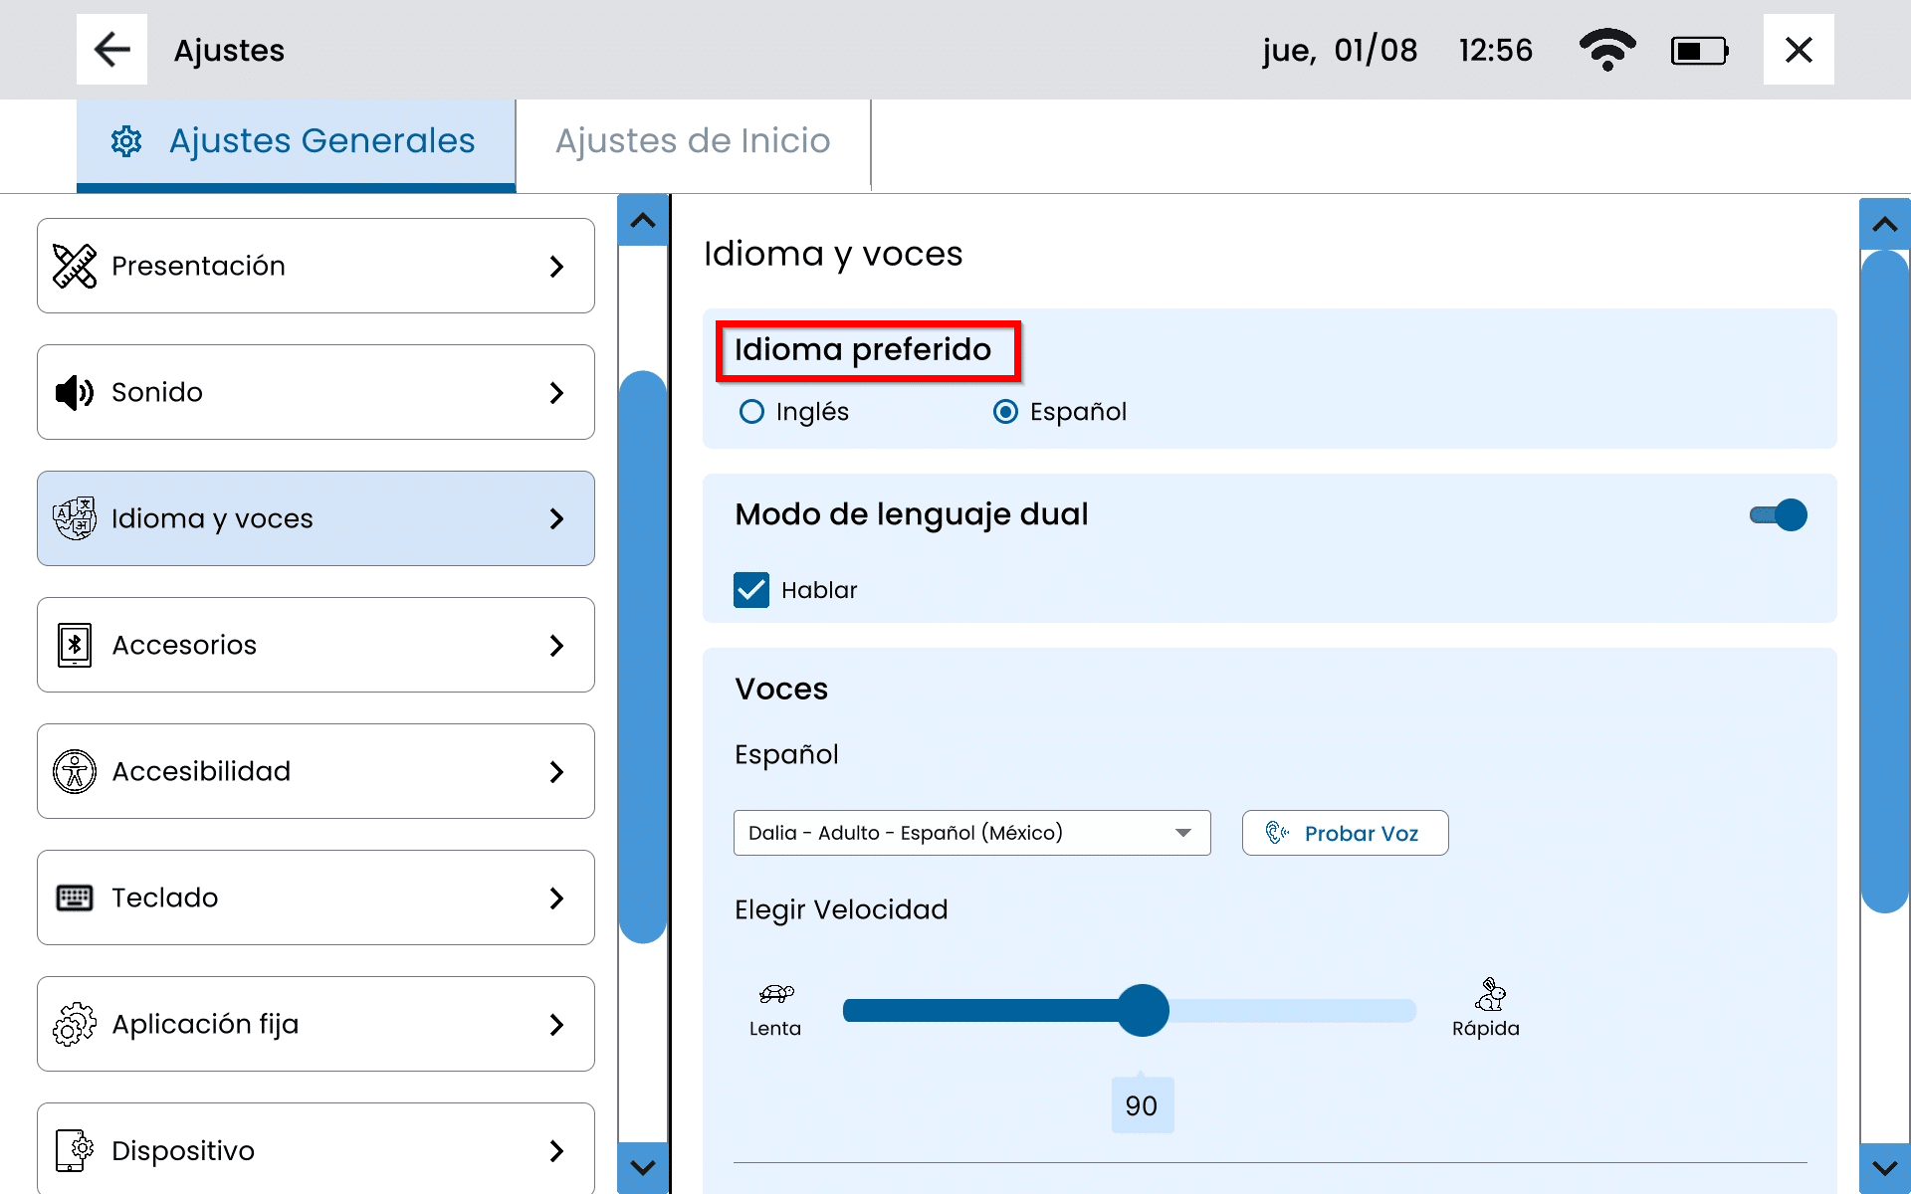1911x1194 pixels.
Task: Click the Teclado keyboard icon
Action: click(75, 897)
